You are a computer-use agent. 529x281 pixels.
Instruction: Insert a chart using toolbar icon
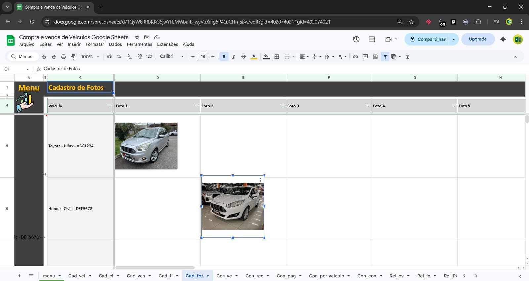click(x=375, y=57)
